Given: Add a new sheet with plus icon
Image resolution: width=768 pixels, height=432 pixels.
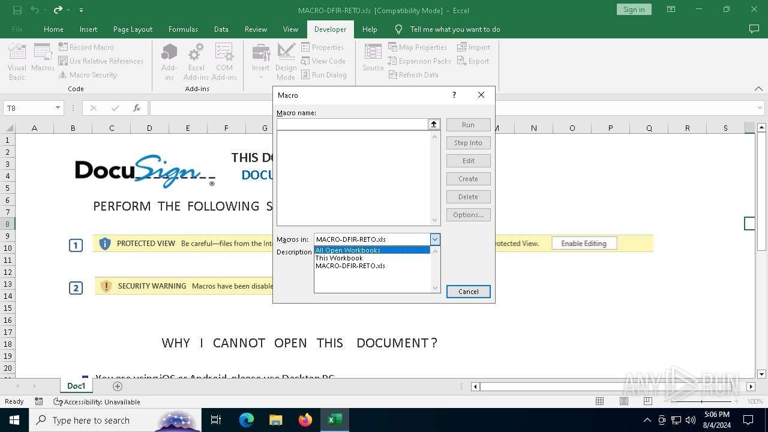Looking at the screenshot, I should [118, 386].
